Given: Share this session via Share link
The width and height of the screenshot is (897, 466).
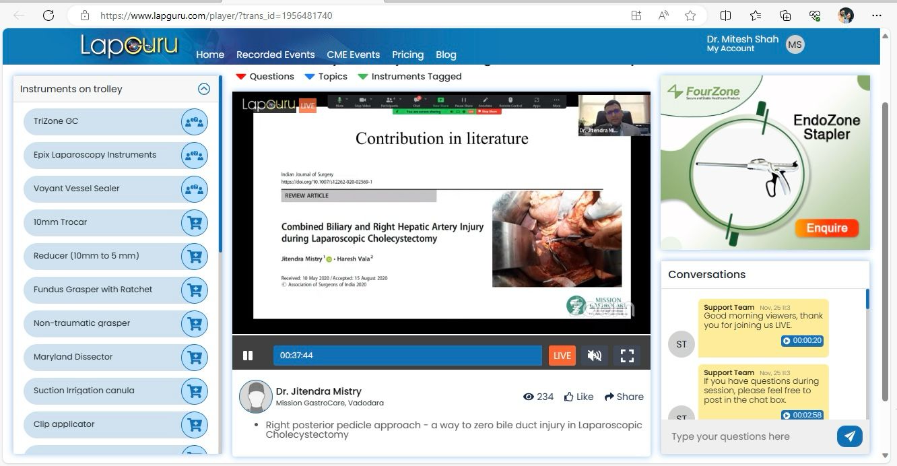Looking at the screenshot, I should coord(624,397).
